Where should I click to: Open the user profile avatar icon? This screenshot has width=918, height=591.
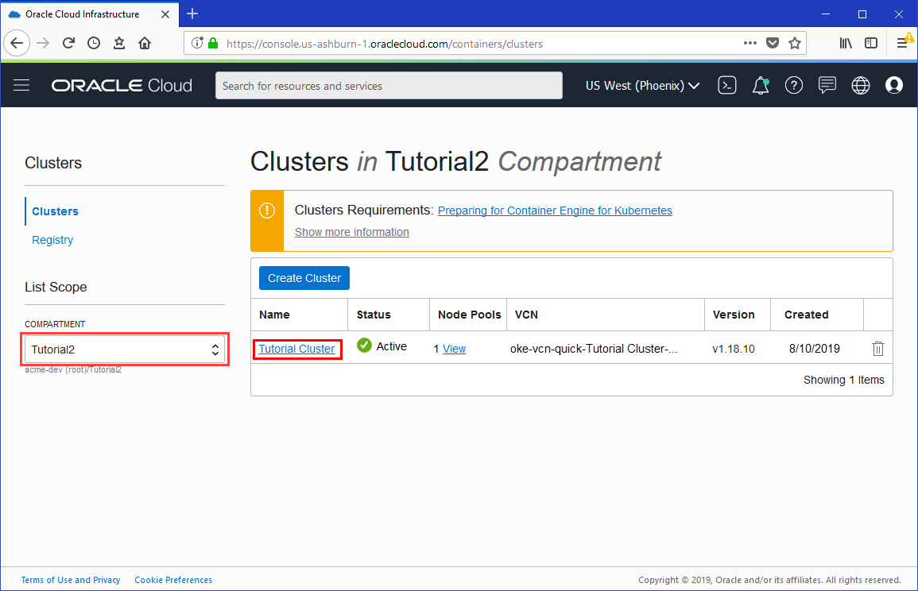pyautogui.click(x=894, y=86)
